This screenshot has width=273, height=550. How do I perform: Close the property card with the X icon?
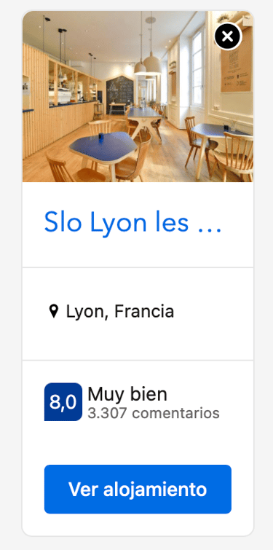pyautogui.click(x=228, y=36)
